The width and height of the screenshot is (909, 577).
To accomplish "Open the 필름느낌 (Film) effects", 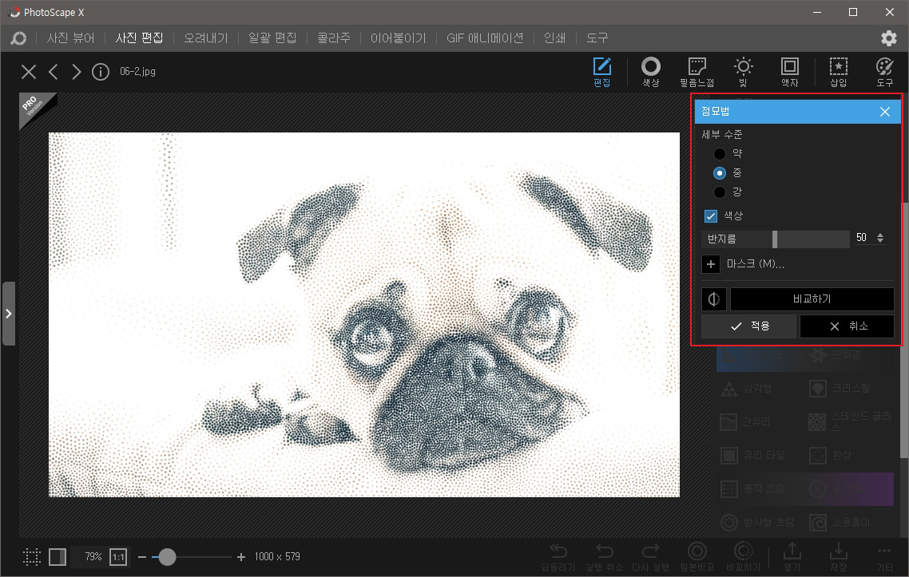I will 697,72.
